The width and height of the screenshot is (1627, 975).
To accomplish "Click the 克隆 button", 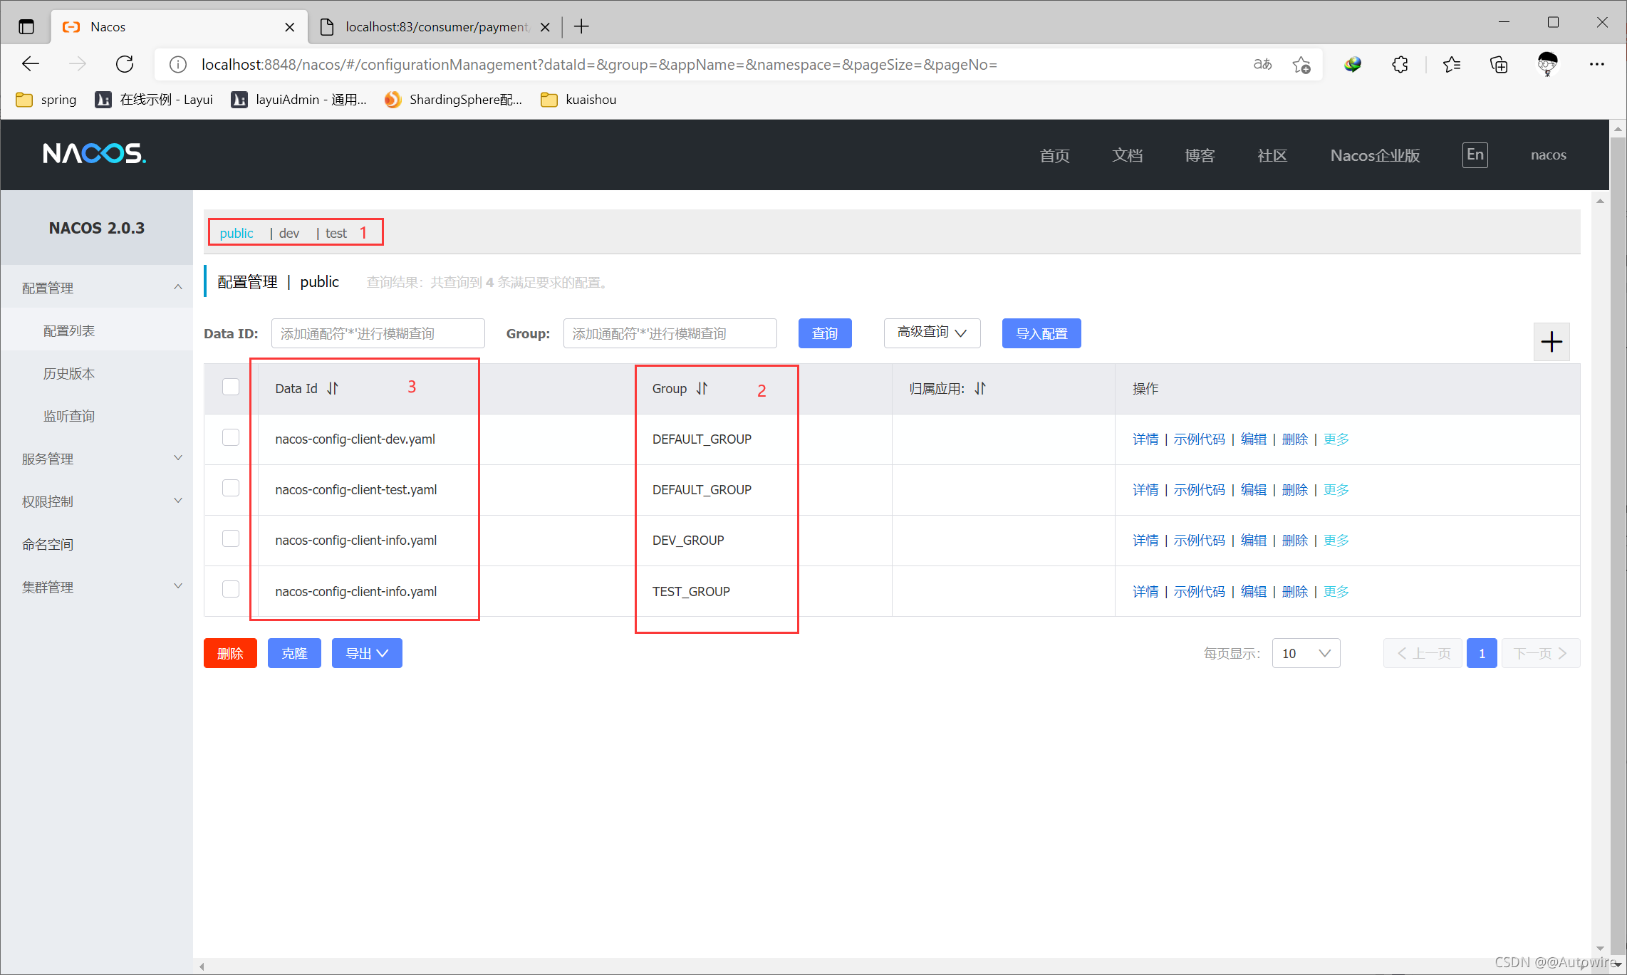I will click(x=294, y=653).
